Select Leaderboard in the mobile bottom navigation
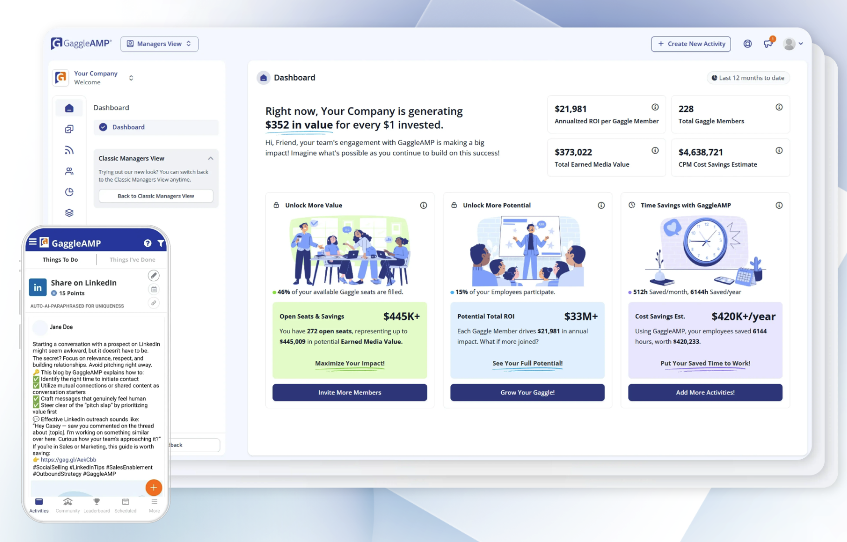Screen dimensions: 847x542 click(97, 504)
